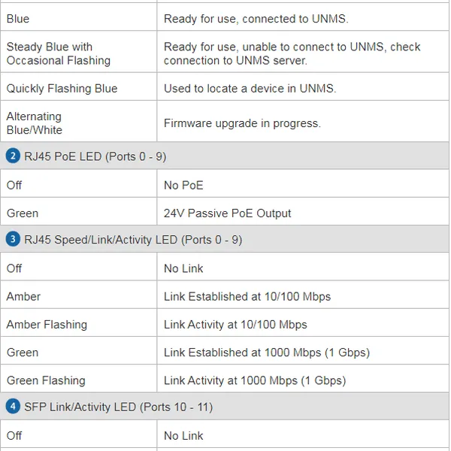
Task: Select the SFP Link/Activity LED header
Action: tap(118, 407)
